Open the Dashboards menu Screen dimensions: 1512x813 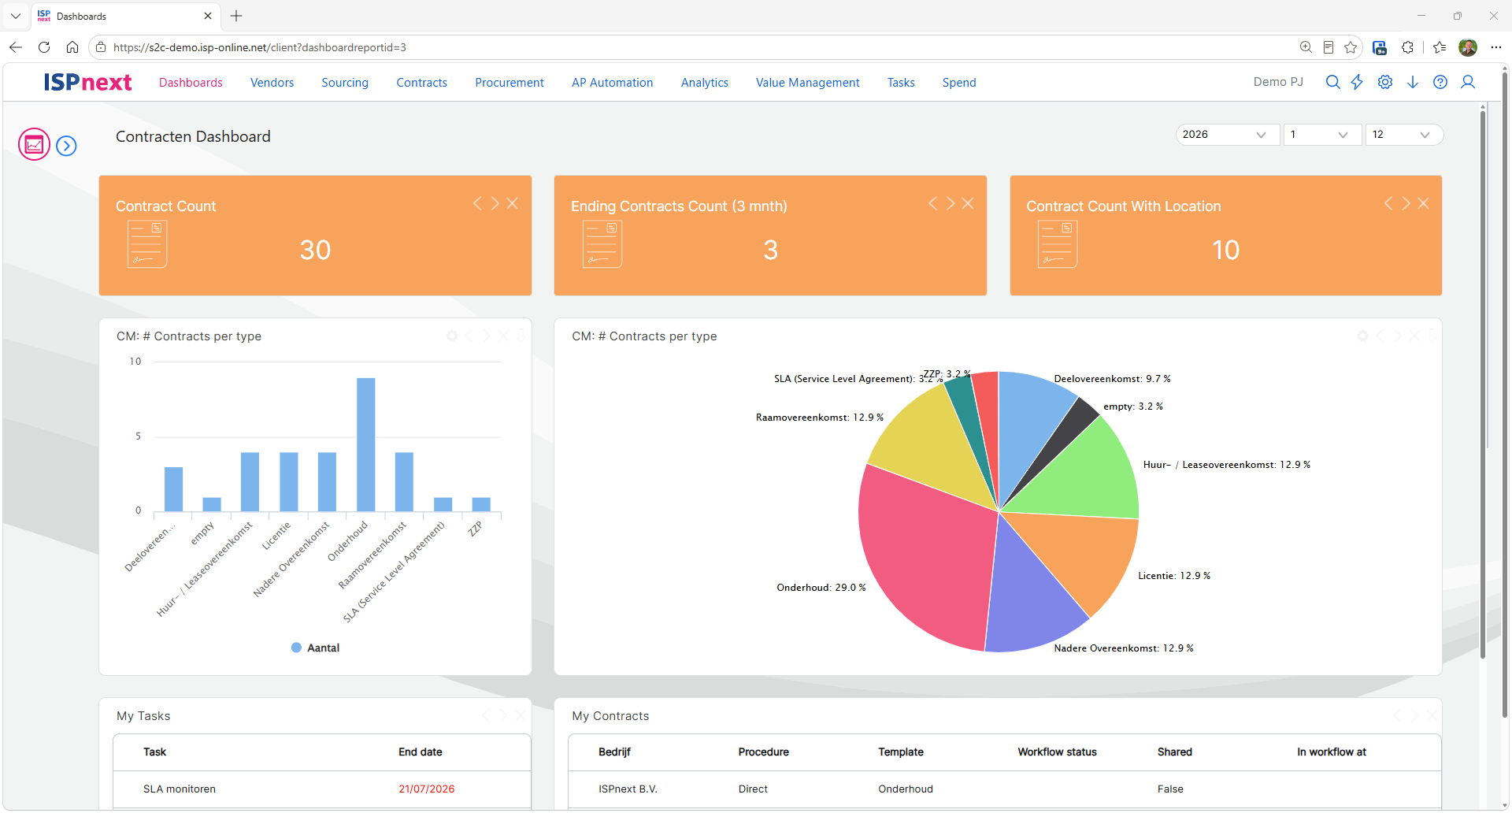pyautogui.click(x=191, y=83)
